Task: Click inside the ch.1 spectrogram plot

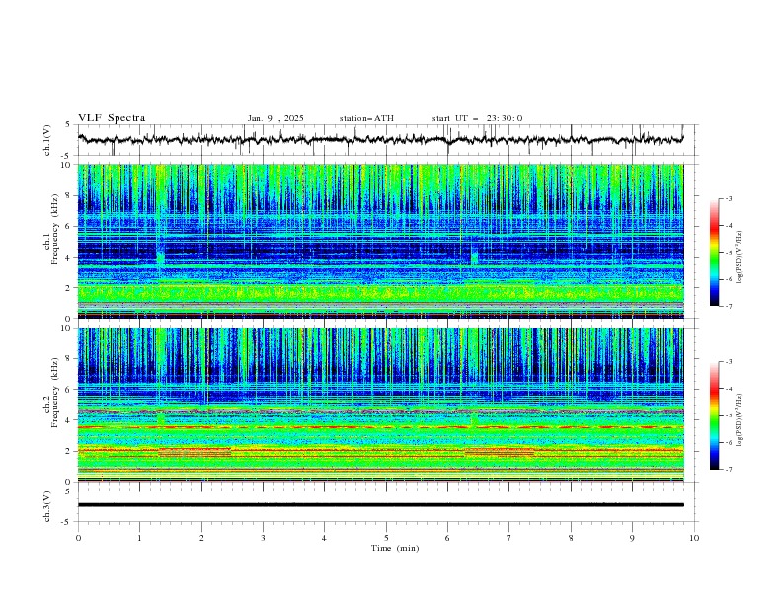Action: pos(380,241)
